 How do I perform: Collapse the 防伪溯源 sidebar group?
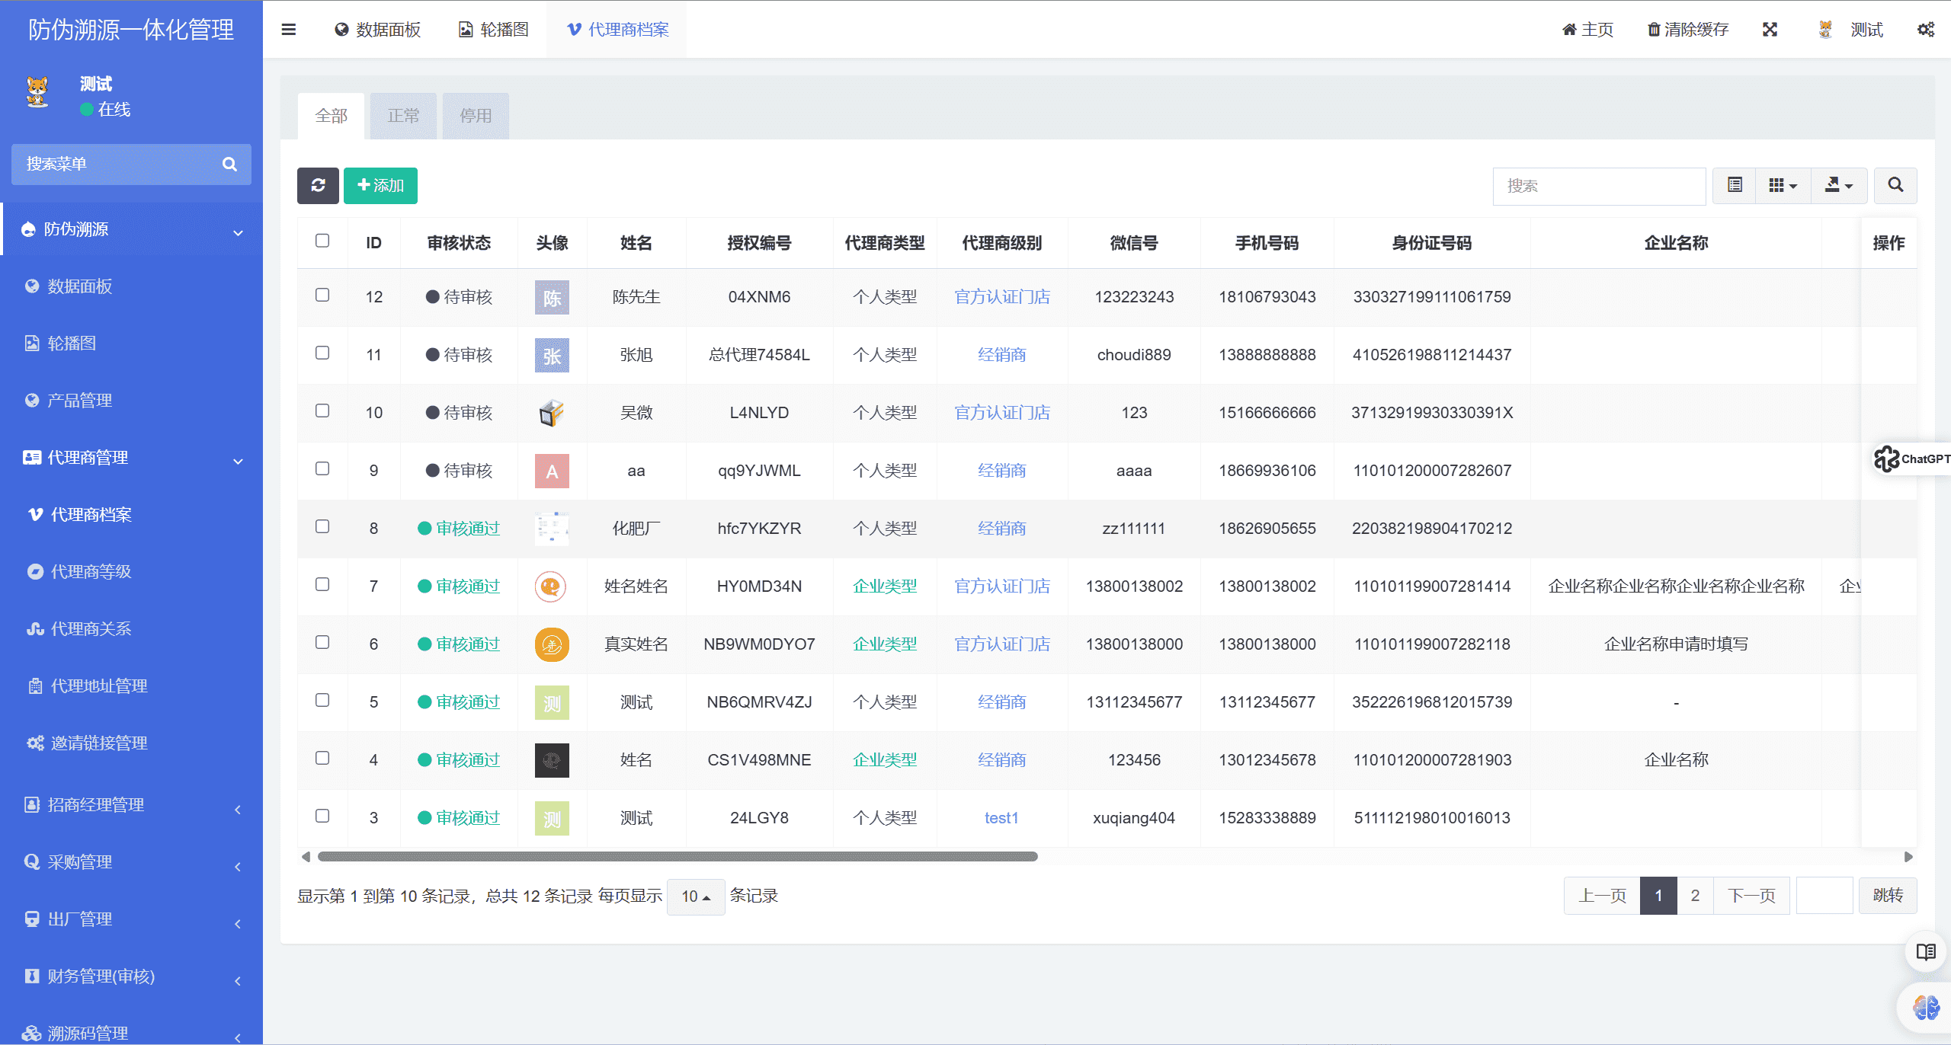(x=131, y=229)
